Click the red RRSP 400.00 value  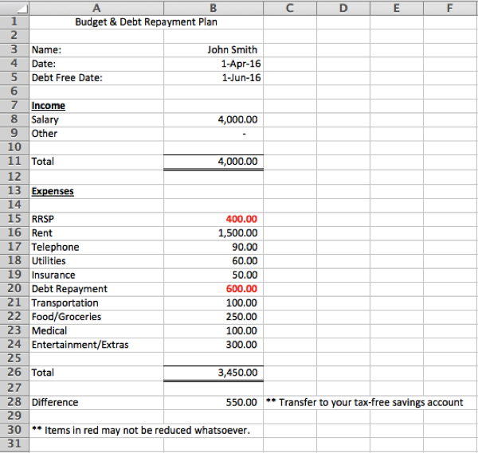(241, 219)
